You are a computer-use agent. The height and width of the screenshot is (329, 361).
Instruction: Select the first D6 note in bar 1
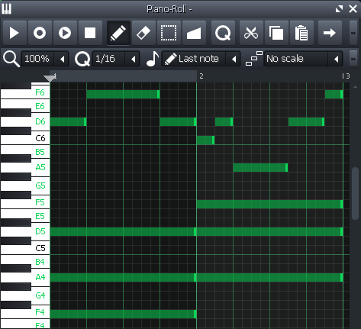68,121
